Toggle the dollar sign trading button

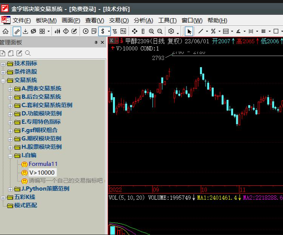point(103,32)
